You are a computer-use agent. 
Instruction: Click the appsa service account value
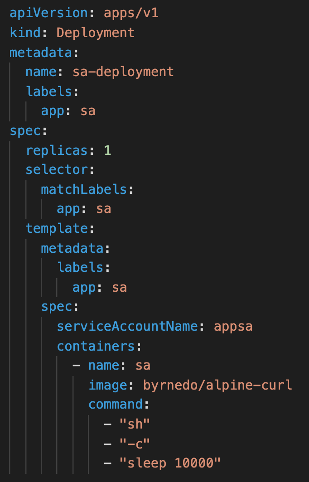pos(232,326)
